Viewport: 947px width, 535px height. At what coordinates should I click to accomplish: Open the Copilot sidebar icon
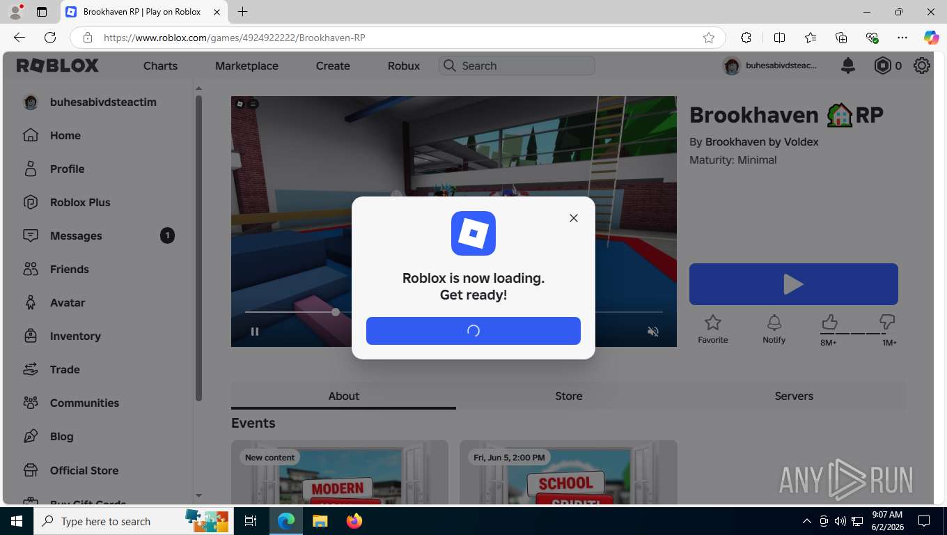pyautogui.click(x=931, y=38)
